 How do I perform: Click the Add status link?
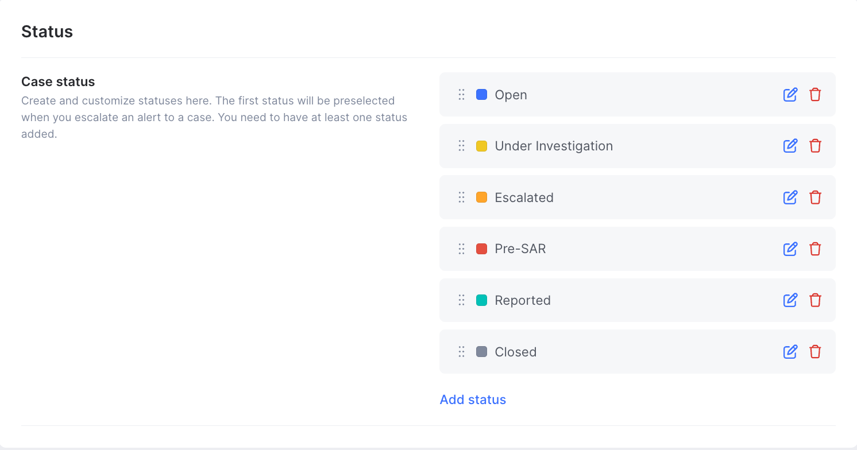(473, 399)
